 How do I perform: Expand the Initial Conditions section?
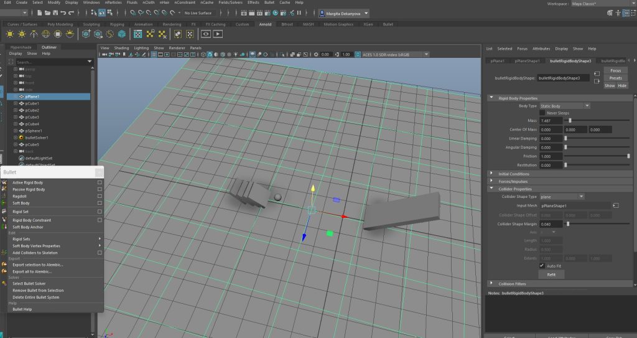point(491,174)
